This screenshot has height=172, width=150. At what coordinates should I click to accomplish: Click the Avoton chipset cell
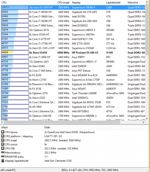(x=110, y=80)
